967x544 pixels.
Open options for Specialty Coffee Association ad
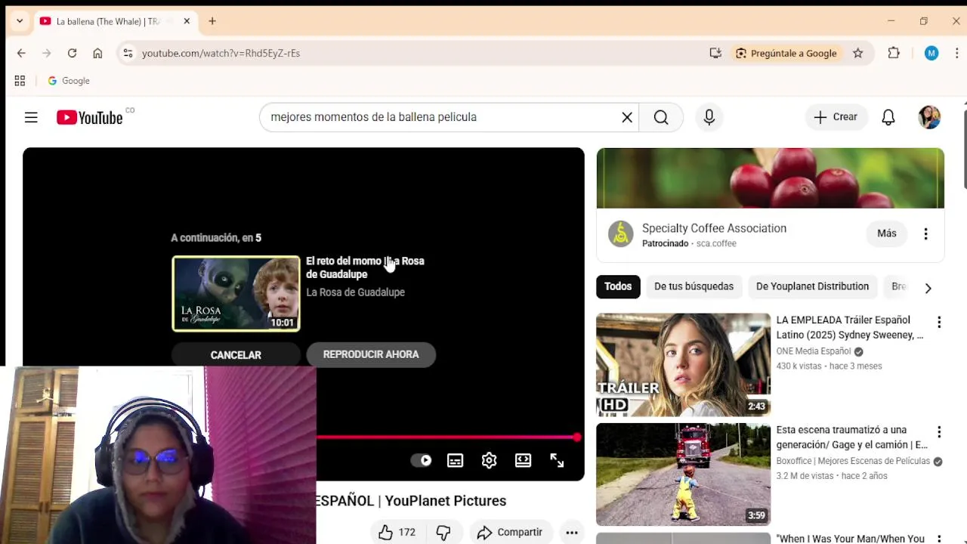pos(925,233)
